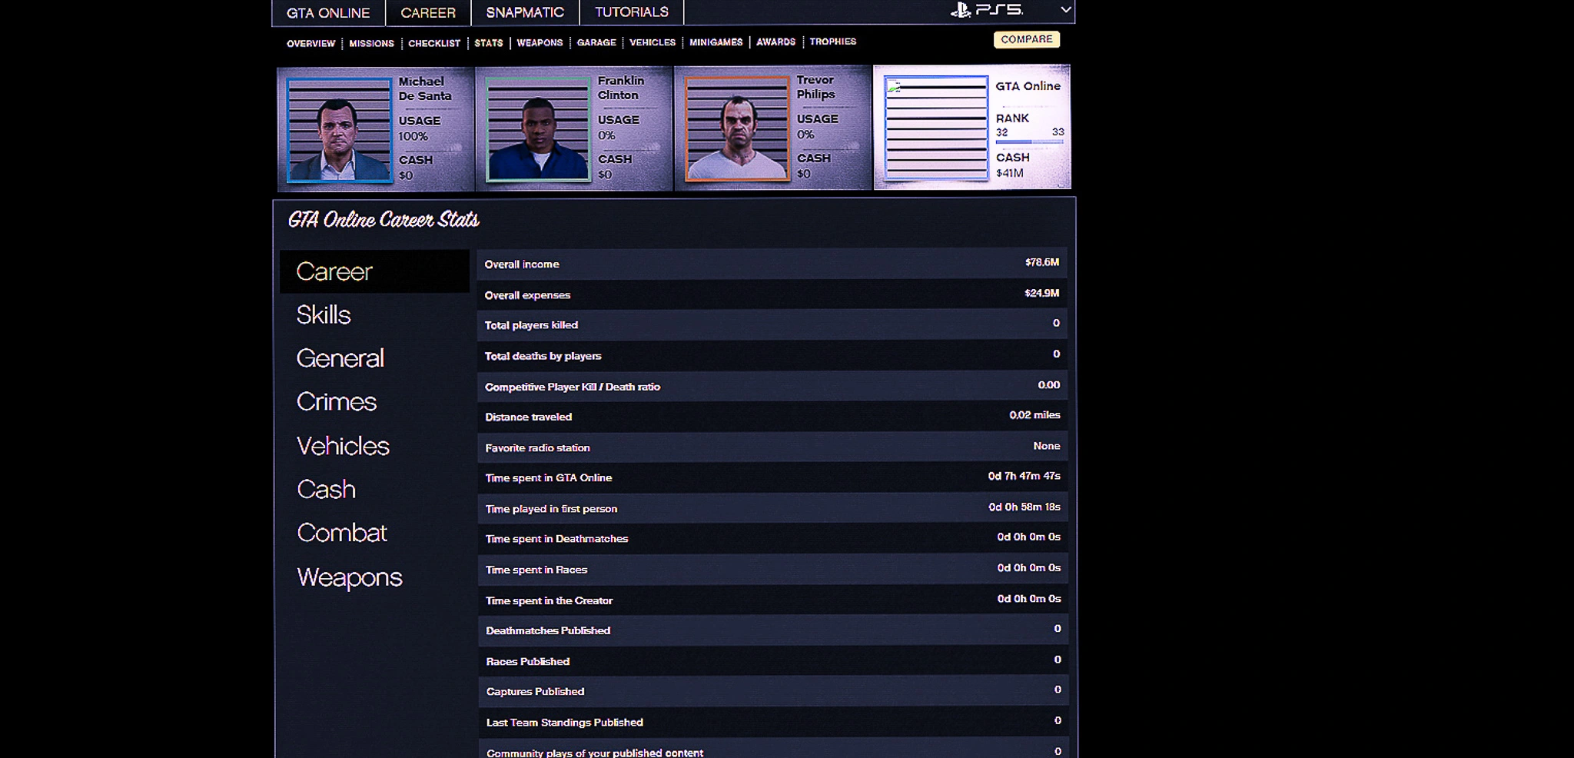
Task: Select Franklin Clinton mugshot
Action: point(538,129)
